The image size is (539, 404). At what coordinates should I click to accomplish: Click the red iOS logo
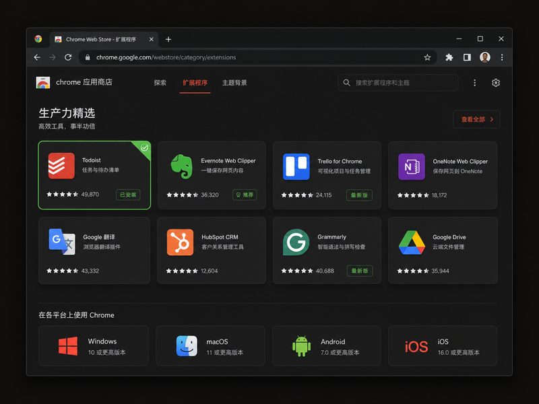pos(416,347)
